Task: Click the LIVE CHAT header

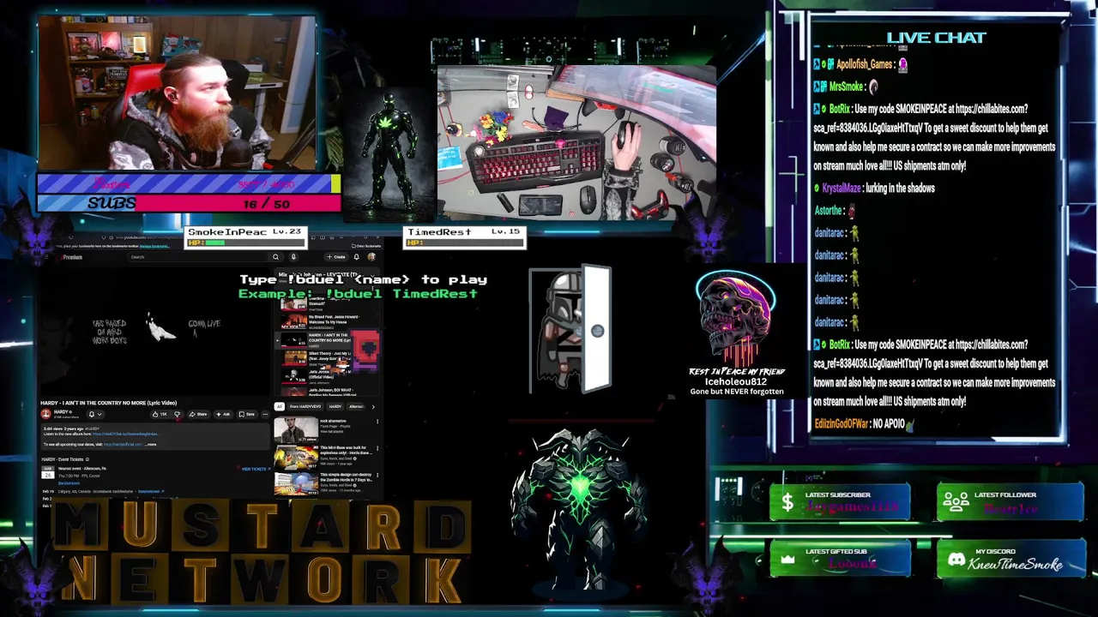Action: (936, 37)
